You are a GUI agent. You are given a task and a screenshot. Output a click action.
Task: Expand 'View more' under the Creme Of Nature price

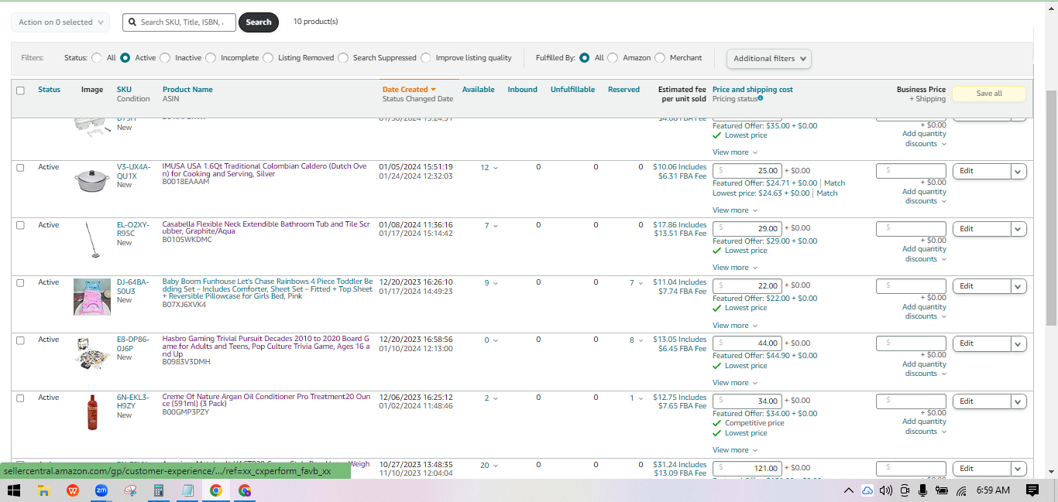pos(735,450)
